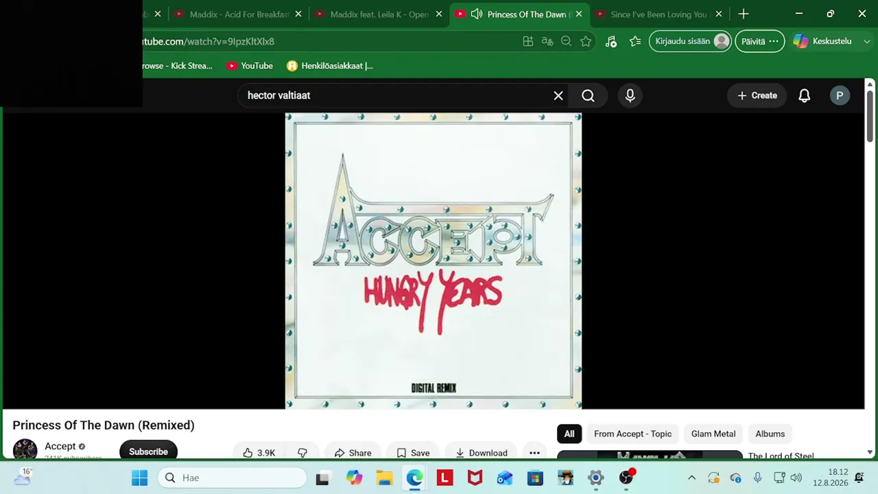878x494 pixels.
Task: Download the video
Action: [481, 453]
